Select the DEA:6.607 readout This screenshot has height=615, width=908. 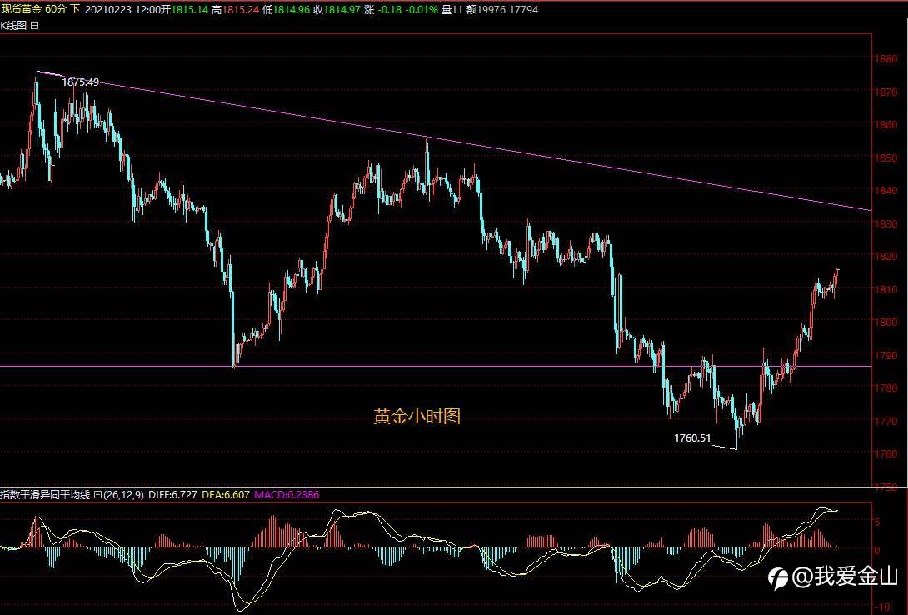[x=225, y=494]
